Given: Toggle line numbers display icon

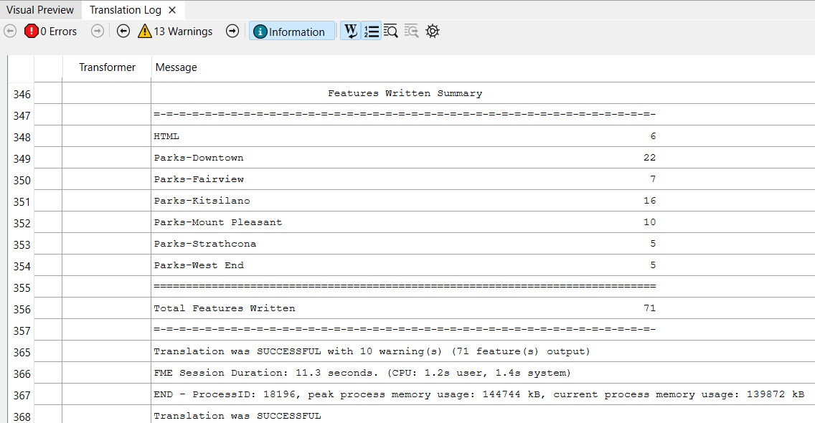Looking at the screenshot, I should point(371,32).
